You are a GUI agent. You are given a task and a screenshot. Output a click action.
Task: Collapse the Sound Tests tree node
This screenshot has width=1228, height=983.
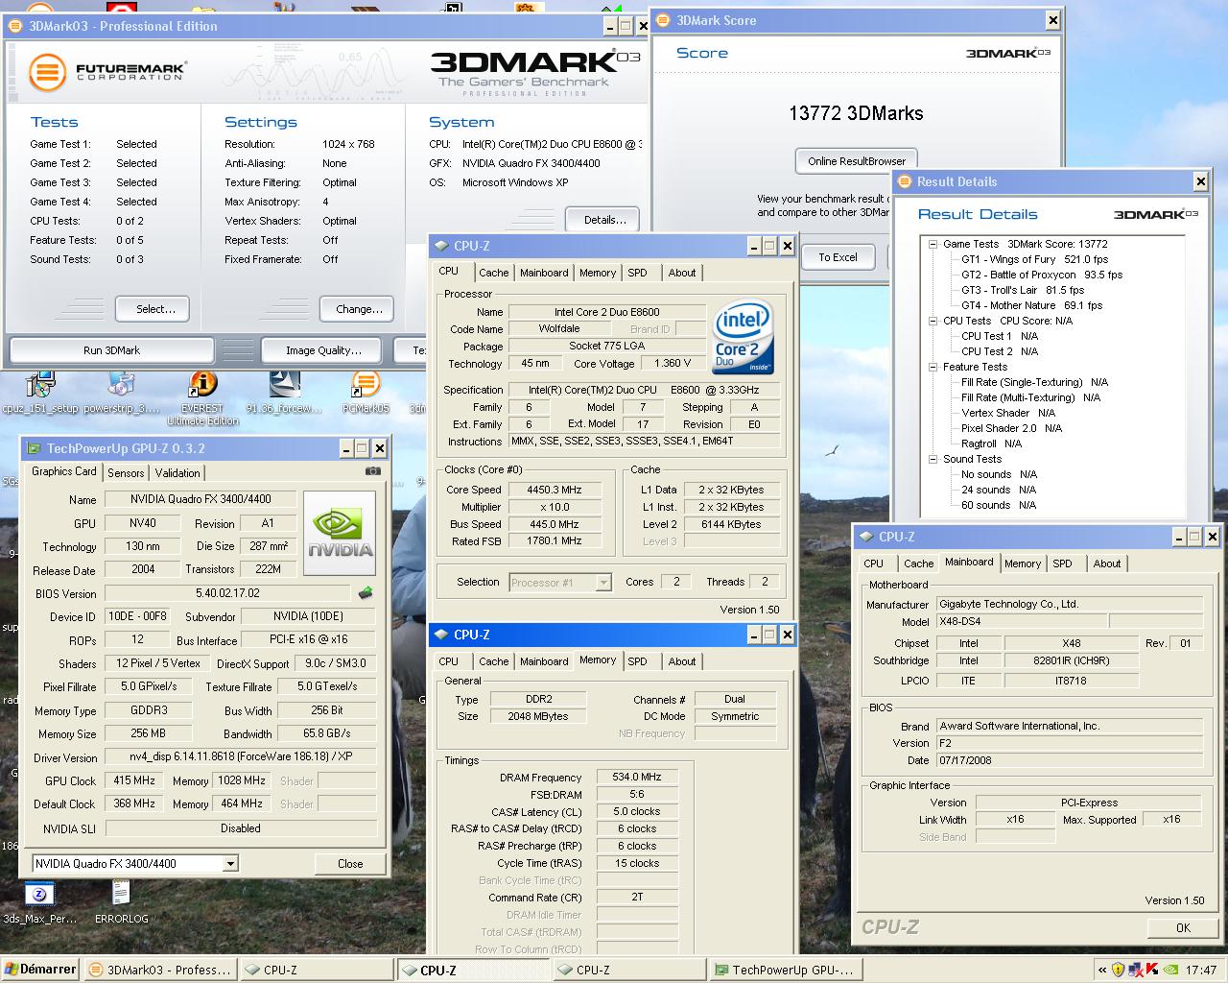[x=933, y=459]
